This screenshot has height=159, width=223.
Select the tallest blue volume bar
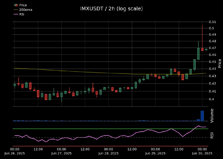click(202, 116)
